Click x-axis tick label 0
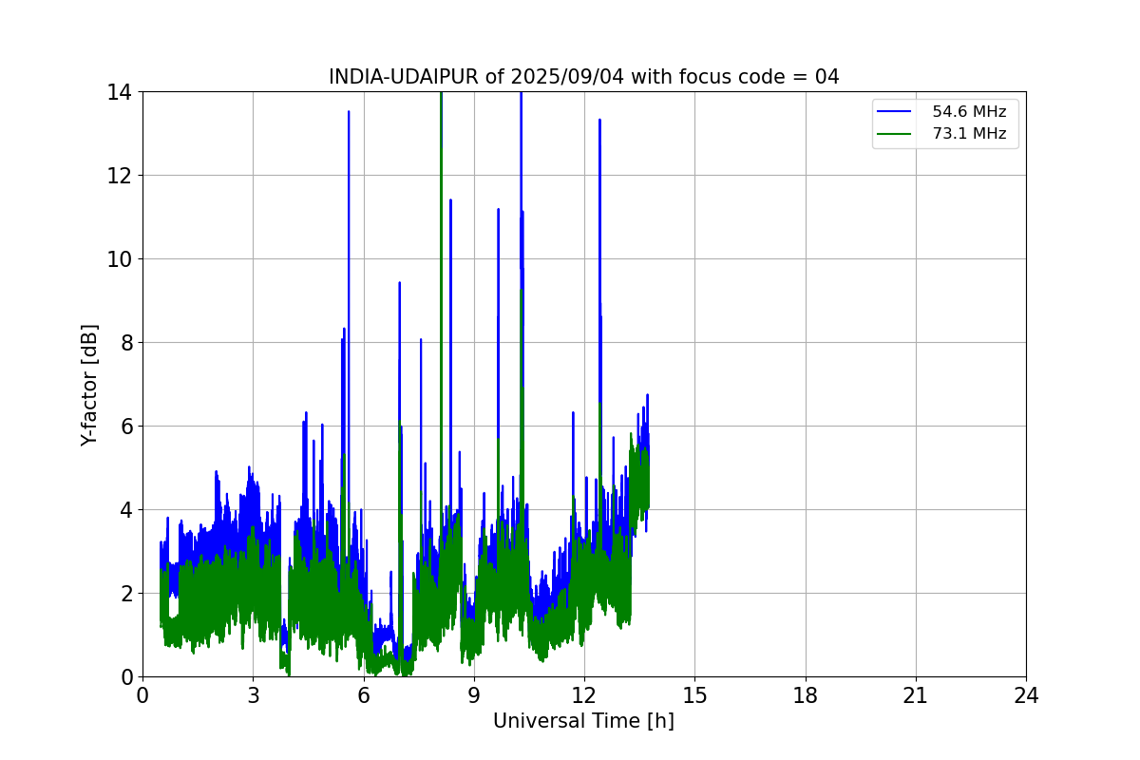The image size is (1140, 760). coord(142,695)
